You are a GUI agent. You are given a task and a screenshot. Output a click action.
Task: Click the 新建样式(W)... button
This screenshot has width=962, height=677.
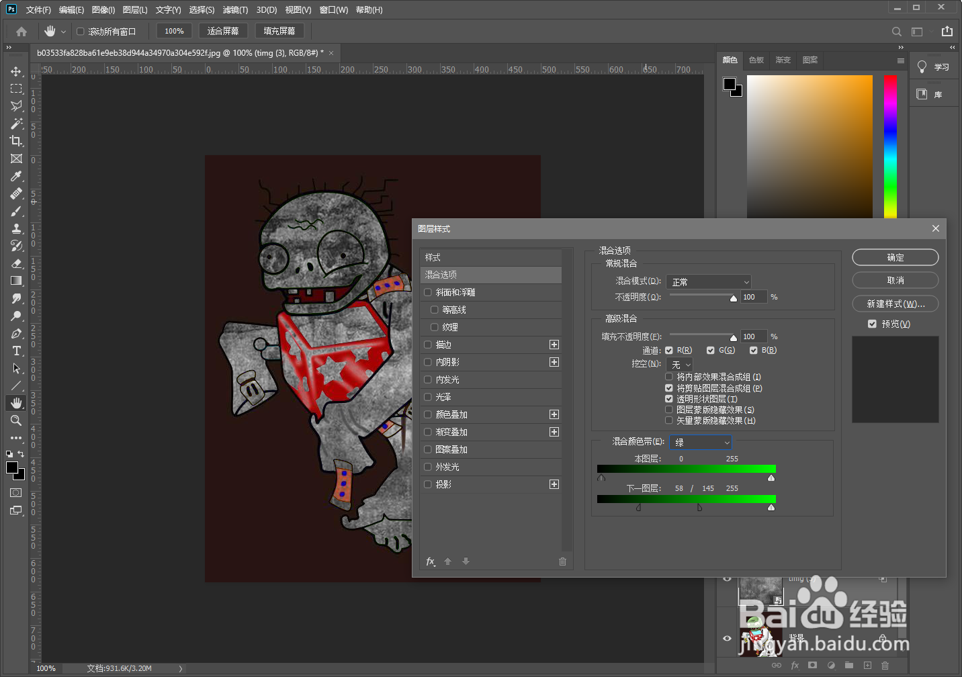[895, 304]
